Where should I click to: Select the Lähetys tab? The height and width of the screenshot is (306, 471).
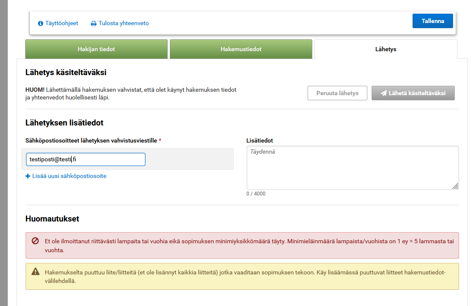coord(385,49)
